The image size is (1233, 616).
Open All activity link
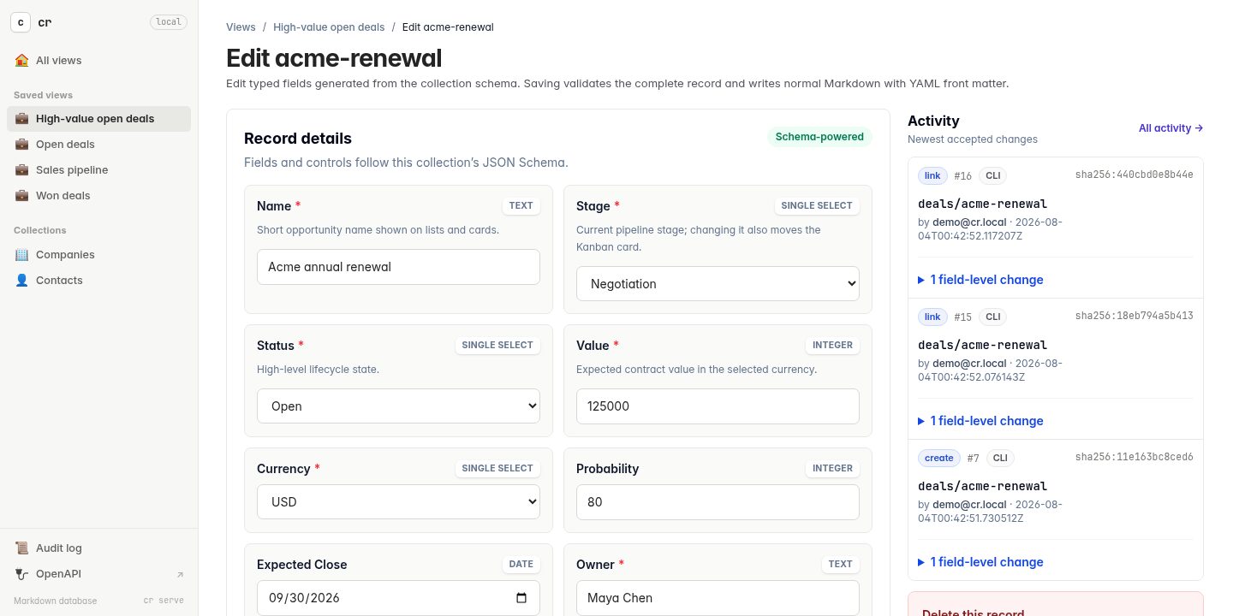click(x=1170, y=128)
